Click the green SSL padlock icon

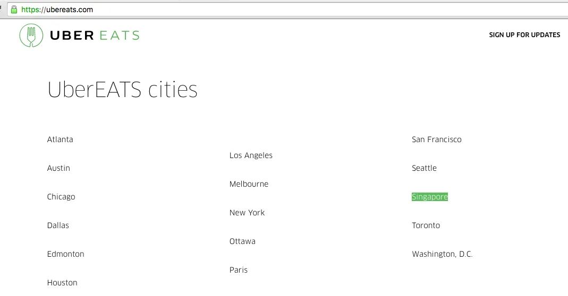(14, 10)
